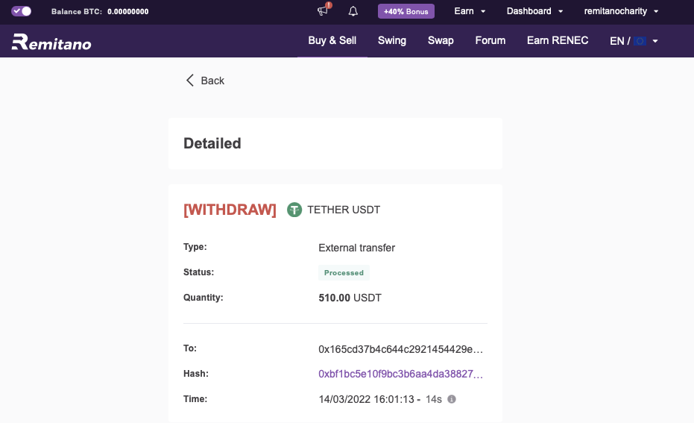Open the Swing tab
The height and width of the screenshot is (423, 694).
coord(391,40)
